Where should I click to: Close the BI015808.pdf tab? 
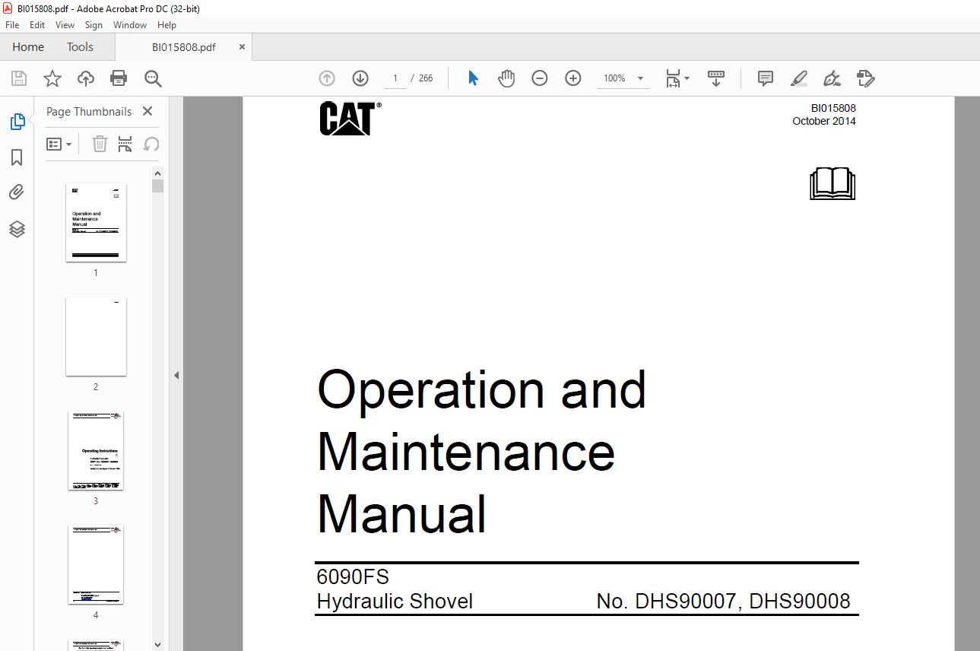click(x=243, y=47)
